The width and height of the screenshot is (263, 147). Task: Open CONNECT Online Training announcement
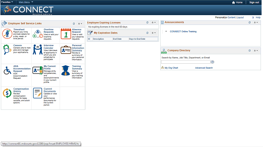click(x=183, y=31)
